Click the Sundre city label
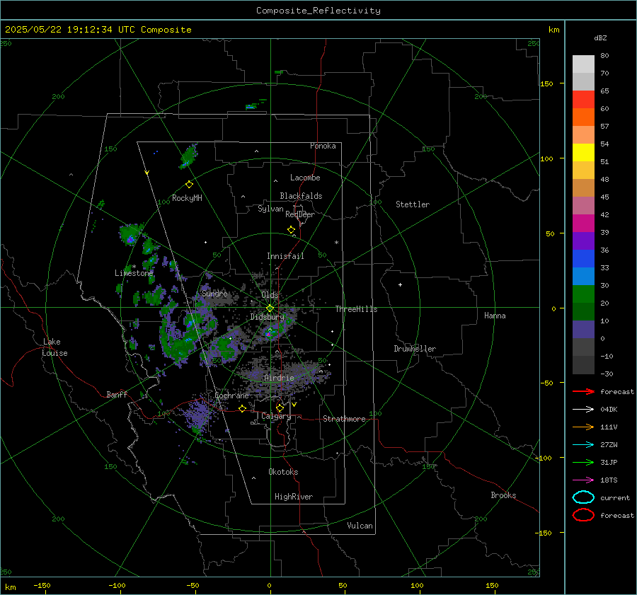 tap(214, 293)
